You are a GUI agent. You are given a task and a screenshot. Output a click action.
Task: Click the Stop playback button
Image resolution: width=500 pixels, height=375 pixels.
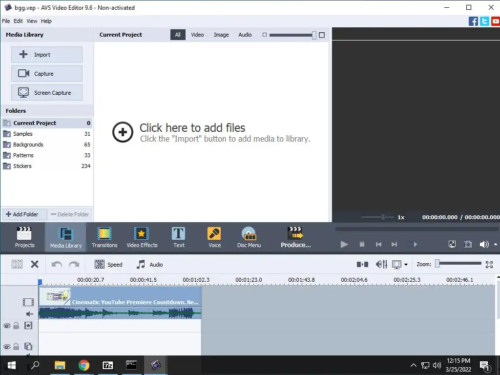coord(362,244)
